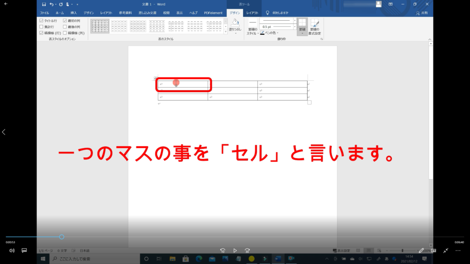Skip forward 30 seconds in video
Screen dimensions: 470x264
click(247, 251)
